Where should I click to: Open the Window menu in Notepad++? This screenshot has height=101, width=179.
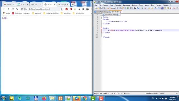click(x=166, y=5)
